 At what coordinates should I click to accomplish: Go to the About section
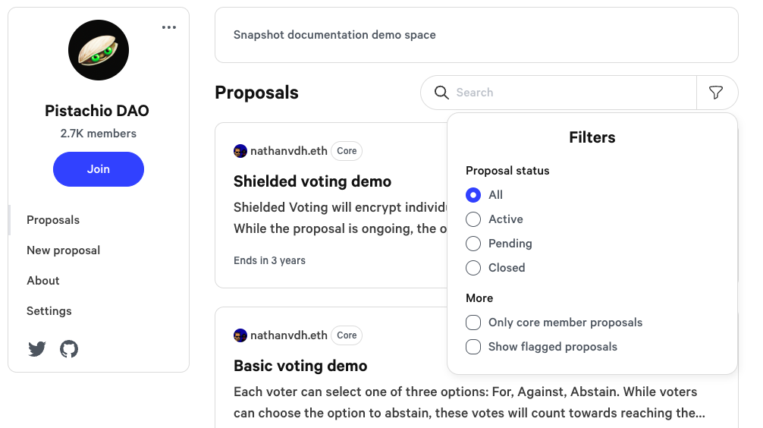pyautogui.click(x=43, y=281)
